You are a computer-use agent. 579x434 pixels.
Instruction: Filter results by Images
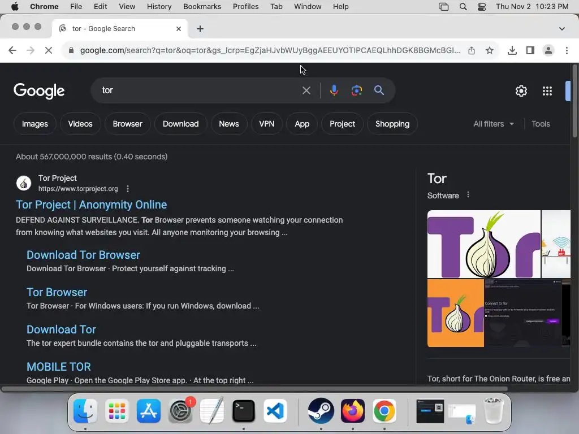pyautogui.click(x=34, y=124)
